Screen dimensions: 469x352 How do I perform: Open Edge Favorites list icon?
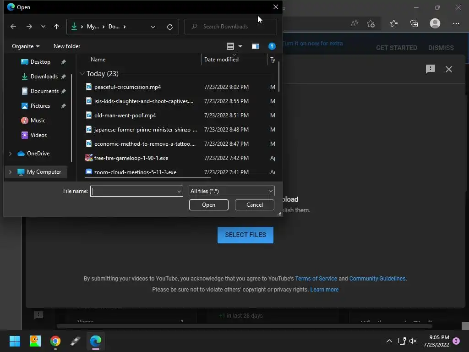[x=394, y=23]
